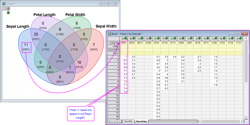Select graph layer 2 button
Image resolution: width=250 pixels, height=125 pixels.
(x=7, y=9)
